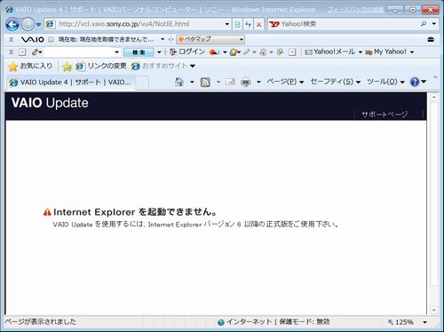Click the pencil icon on Yahoo toolbar
This screenshot has height=332, width=444.
(35, 52)
